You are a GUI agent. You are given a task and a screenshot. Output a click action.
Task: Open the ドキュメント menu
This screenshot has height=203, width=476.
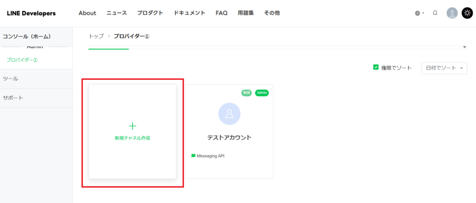189,13
